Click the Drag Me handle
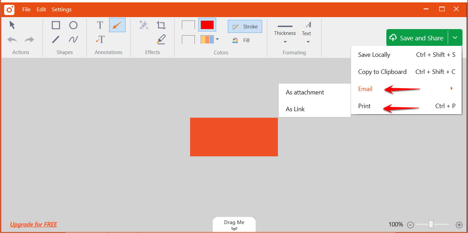 click(234, 224)
